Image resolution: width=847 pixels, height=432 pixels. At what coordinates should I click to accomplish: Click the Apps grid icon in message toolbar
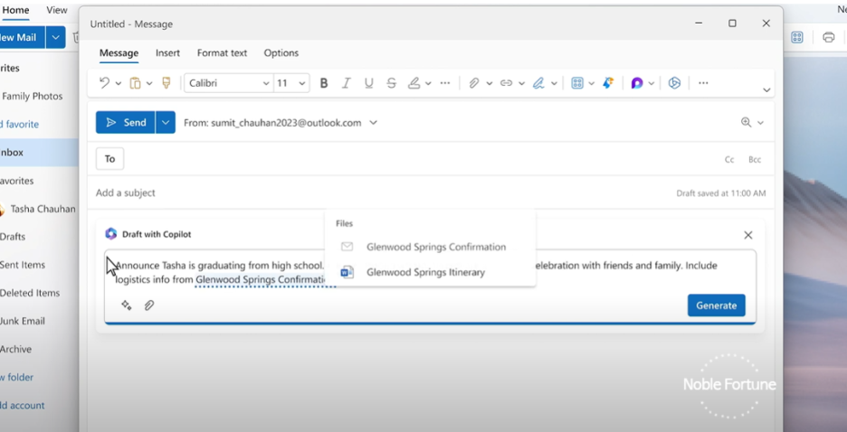point(577,83)
